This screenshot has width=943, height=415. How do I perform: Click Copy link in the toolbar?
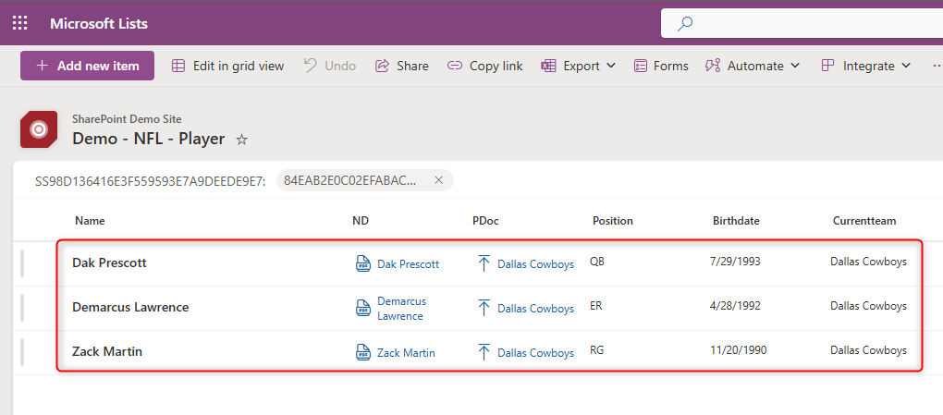tap(484, 66)
